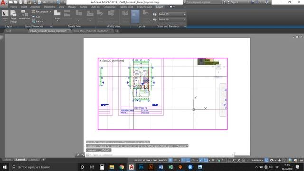Click the Workspace Switching gear icon
The image size is (304, 171).
(x=272, y=160)
